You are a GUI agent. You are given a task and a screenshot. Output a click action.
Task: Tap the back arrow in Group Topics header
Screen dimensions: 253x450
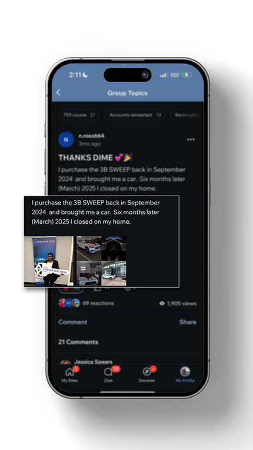pos(58,92)
